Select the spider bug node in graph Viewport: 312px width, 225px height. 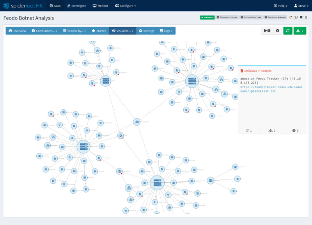137,122
